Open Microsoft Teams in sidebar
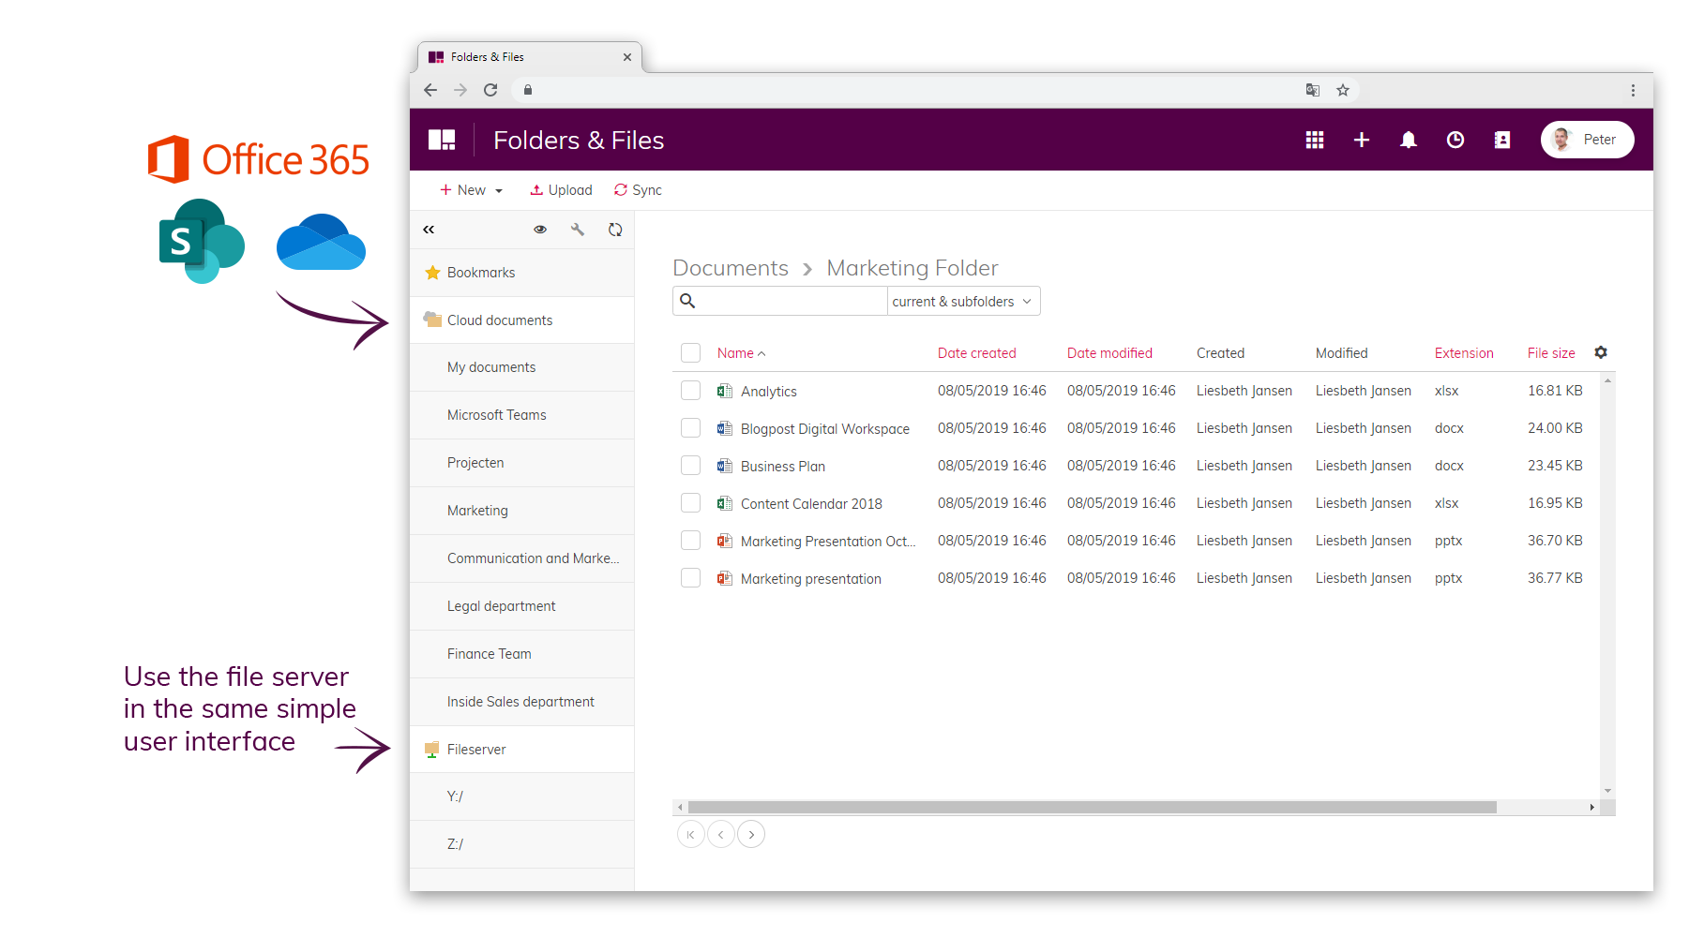 [x=496, y=415]
